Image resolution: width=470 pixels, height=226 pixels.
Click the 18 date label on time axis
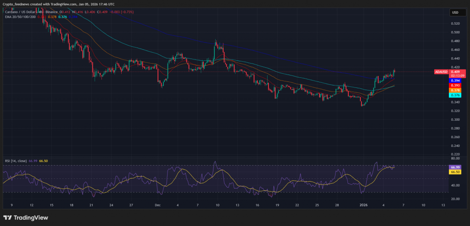(x=71, y=205)
